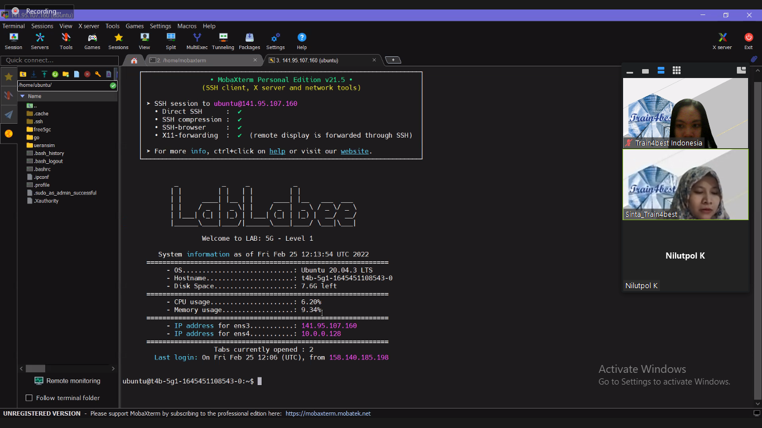Click the red delete file icon
Screen dimensions: 762x428
coord(87,74)
